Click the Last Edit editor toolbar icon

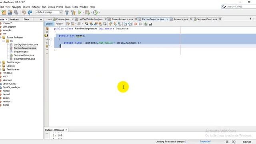[68, 24]
